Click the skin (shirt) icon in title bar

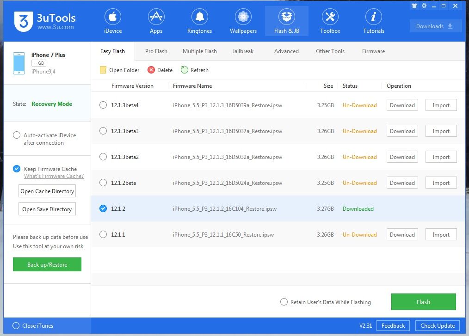414,6
